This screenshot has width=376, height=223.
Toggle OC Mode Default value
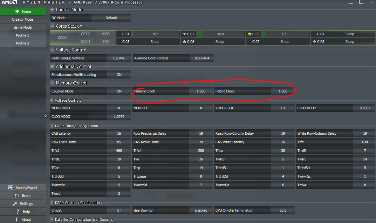pyautogui.click(x=111, y=18)
